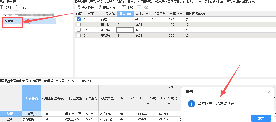The height and width of the screenshot is (122, 276).
Task: Click the 删除楼层 toolbar button
Action: pyautogui.click(x=106, y=7)
